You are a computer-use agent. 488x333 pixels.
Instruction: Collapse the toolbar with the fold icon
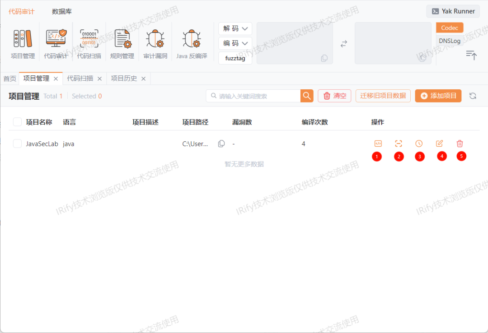pos(471,55)
